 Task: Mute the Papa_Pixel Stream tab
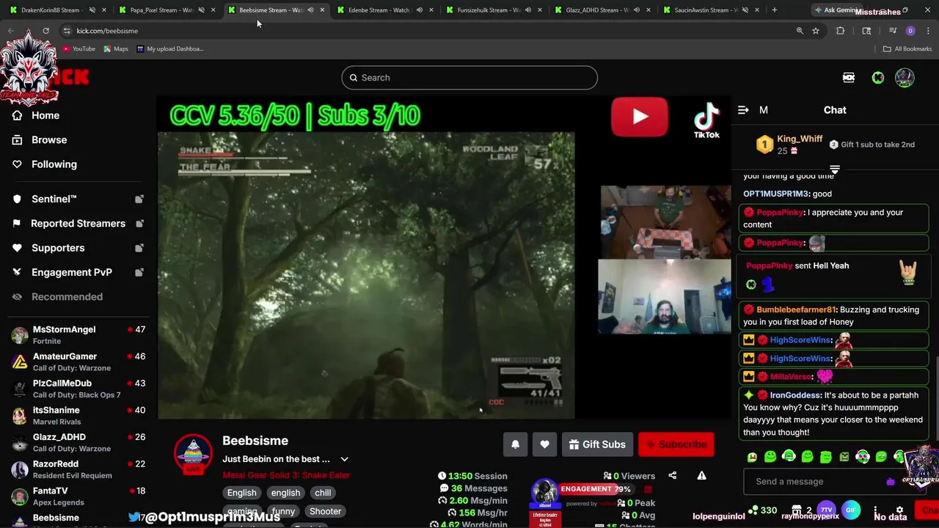(x=201, y=10)
